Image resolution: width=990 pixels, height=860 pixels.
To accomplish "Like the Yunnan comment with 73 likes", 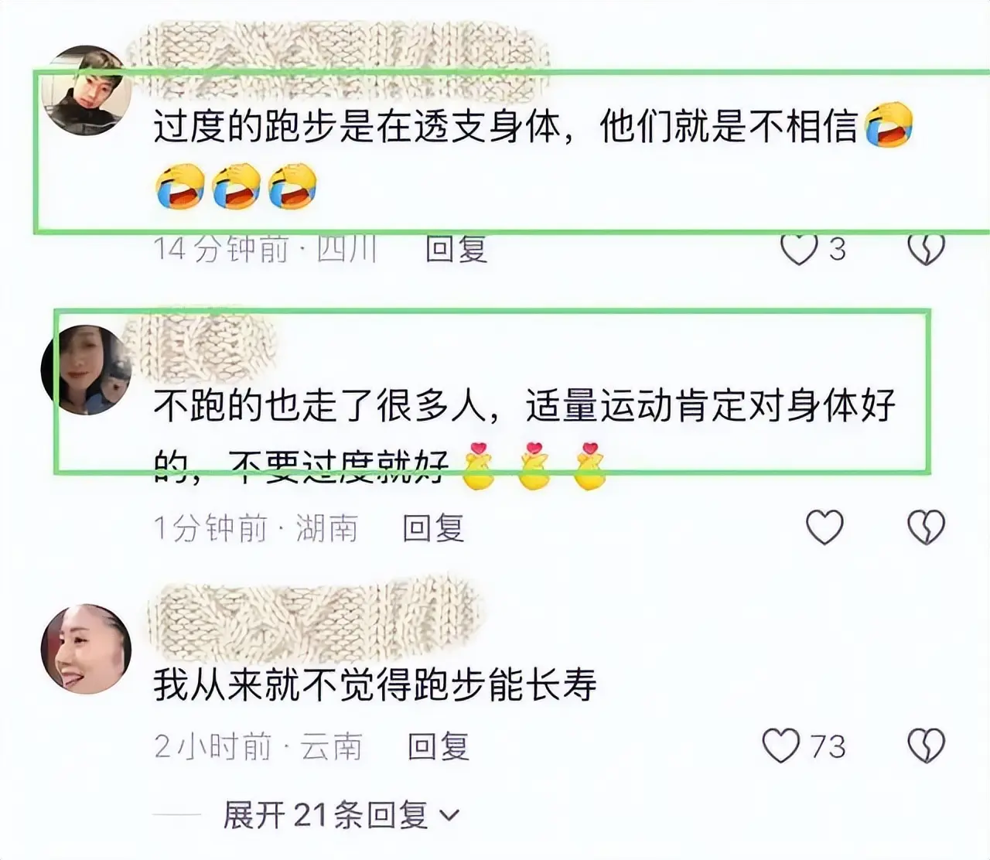I will (x=781, y=746).
